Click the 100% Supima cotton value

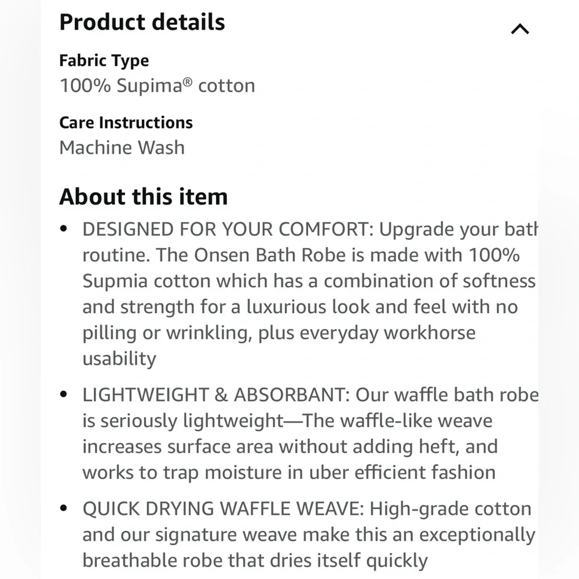click(x=157, y=86)
